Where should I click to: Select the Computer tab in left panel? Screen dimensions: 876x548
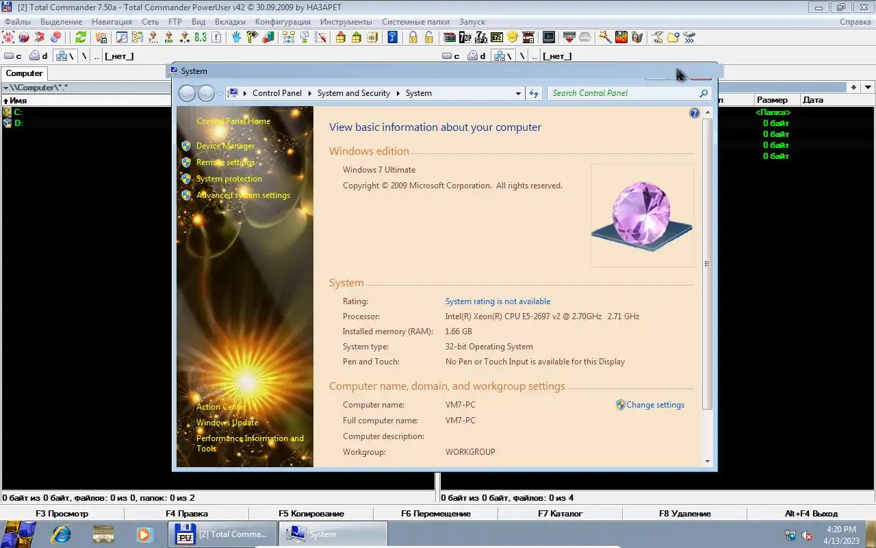tap(24, 73)
